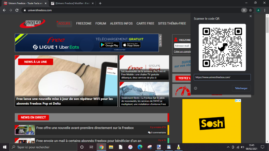Open the profile avatar A menu
The width and height of the screenshot is (269, 151).
click(258, 10)
